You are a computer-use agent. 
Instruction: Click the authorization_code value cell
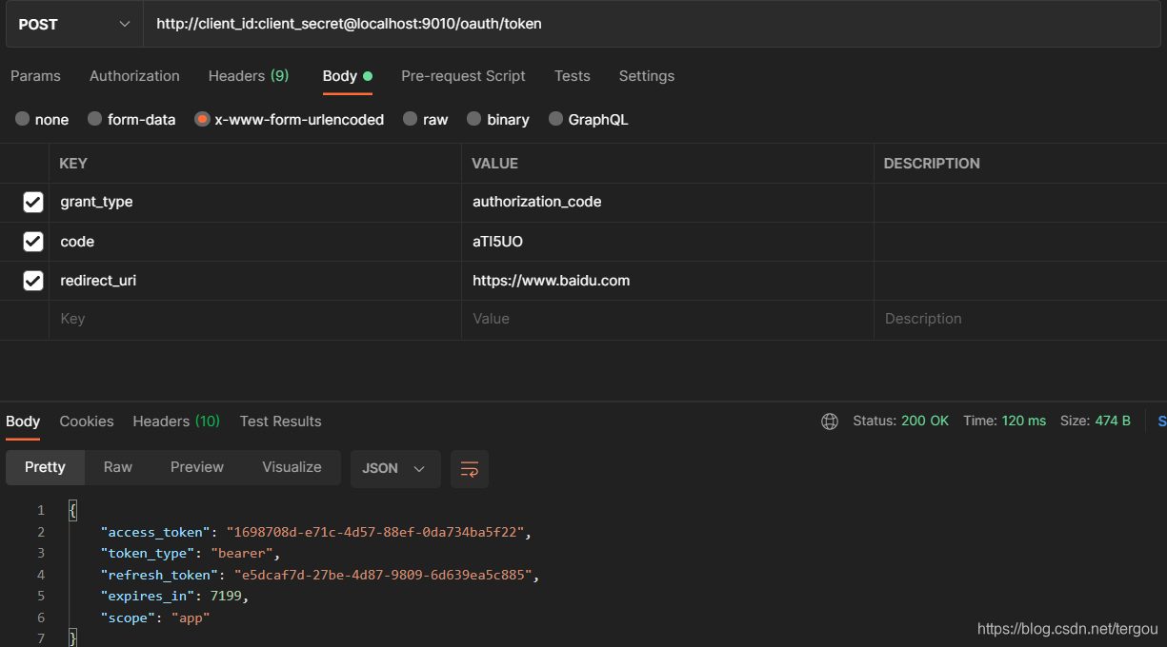668,202
